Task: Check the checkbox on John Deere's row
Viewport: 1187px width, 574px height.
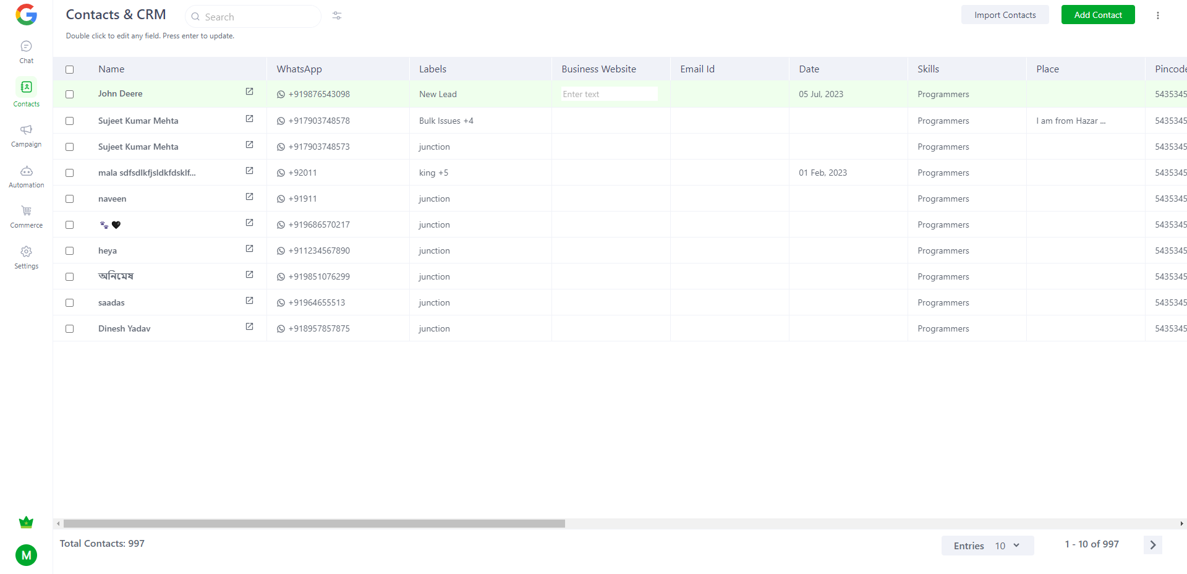Action: coord(69,95)
